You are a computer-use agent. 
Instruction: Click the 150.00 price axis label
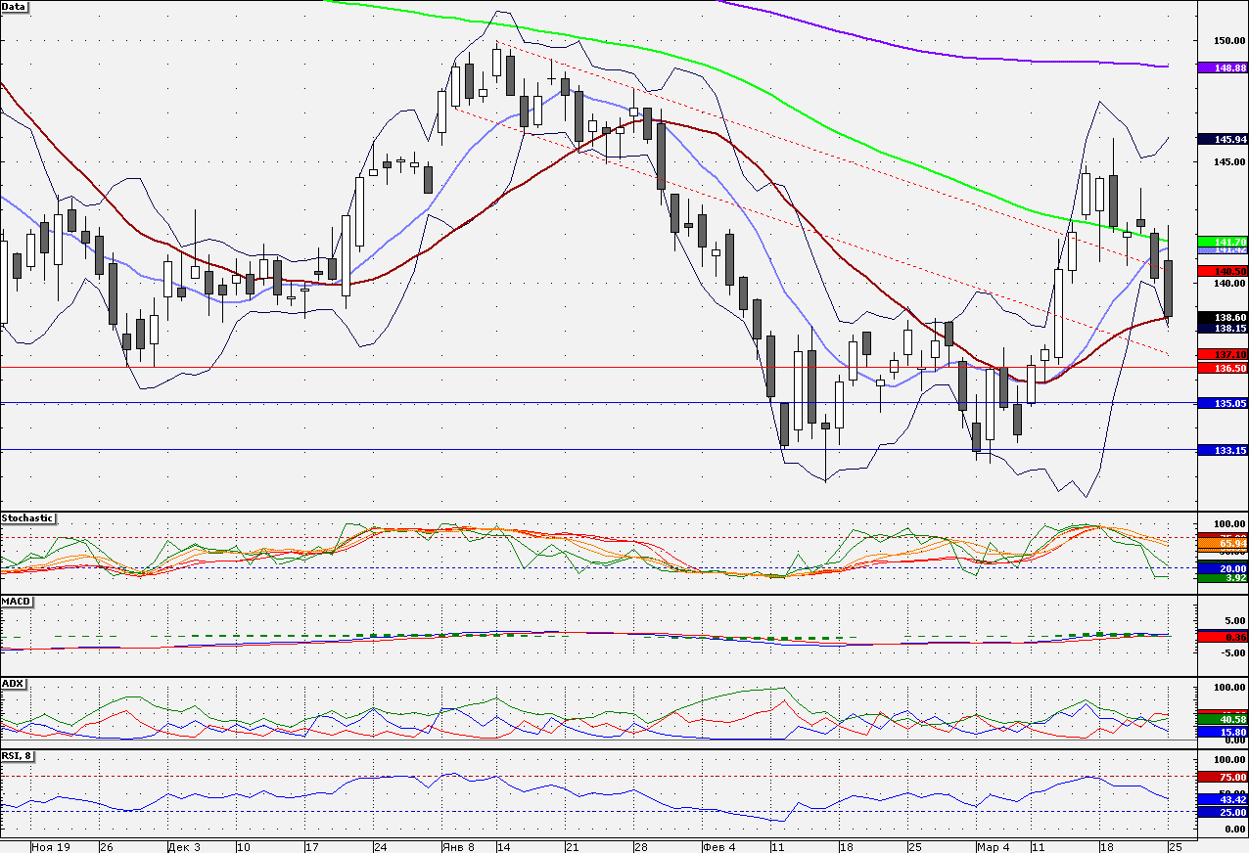tap(1229, 40)
